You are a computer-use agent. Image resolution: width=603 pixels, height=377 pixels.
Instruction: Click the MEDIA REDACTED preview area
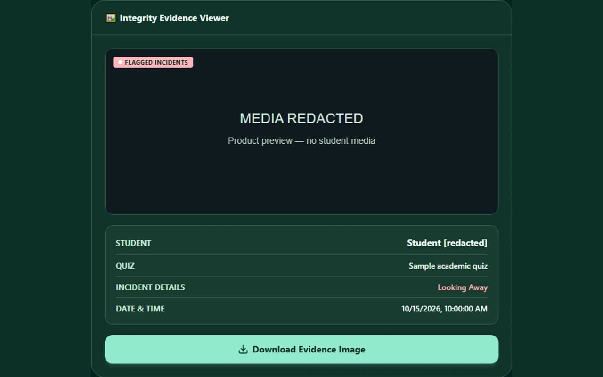tap(301, 131)
